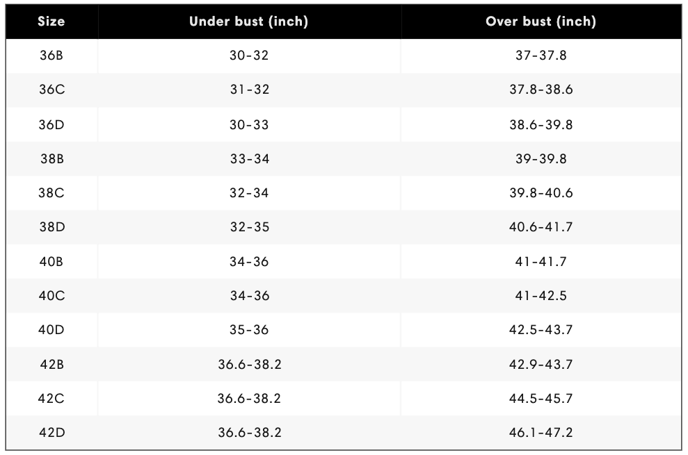Select the 42B size cell
The height and width of the screenshot is (455, 688).
[51, 364]
